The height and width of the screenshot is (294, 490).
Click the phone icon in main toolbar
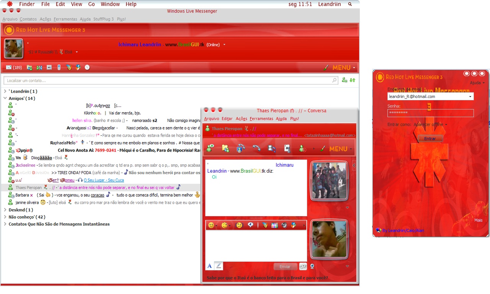[59, 67]
